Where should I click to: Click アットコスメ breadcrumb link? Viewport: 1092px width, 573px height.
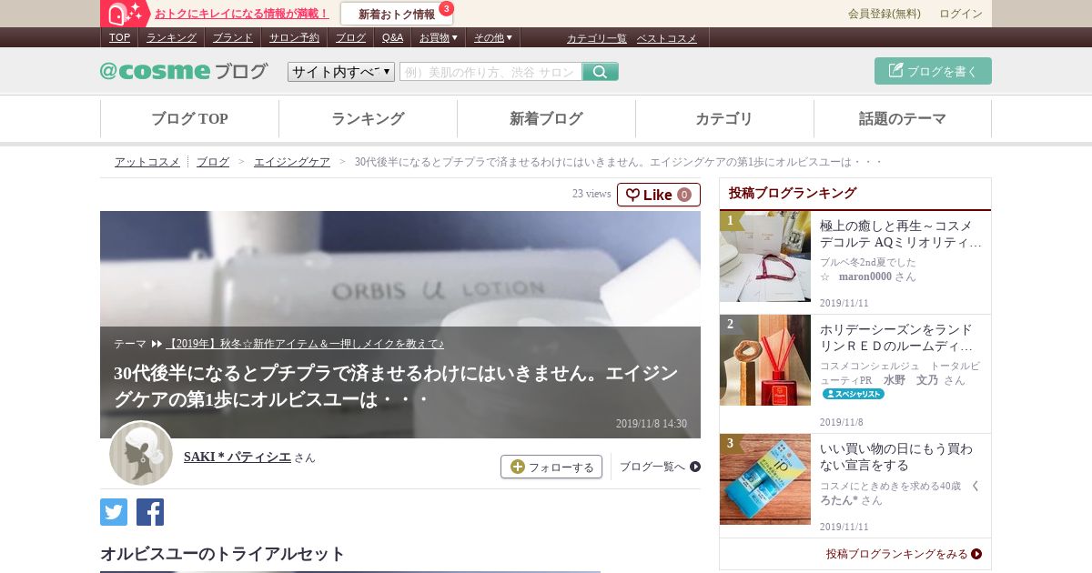(147, 162)
